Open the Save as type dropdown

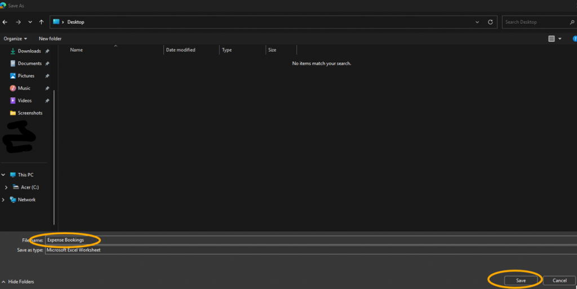pos(311,250)
